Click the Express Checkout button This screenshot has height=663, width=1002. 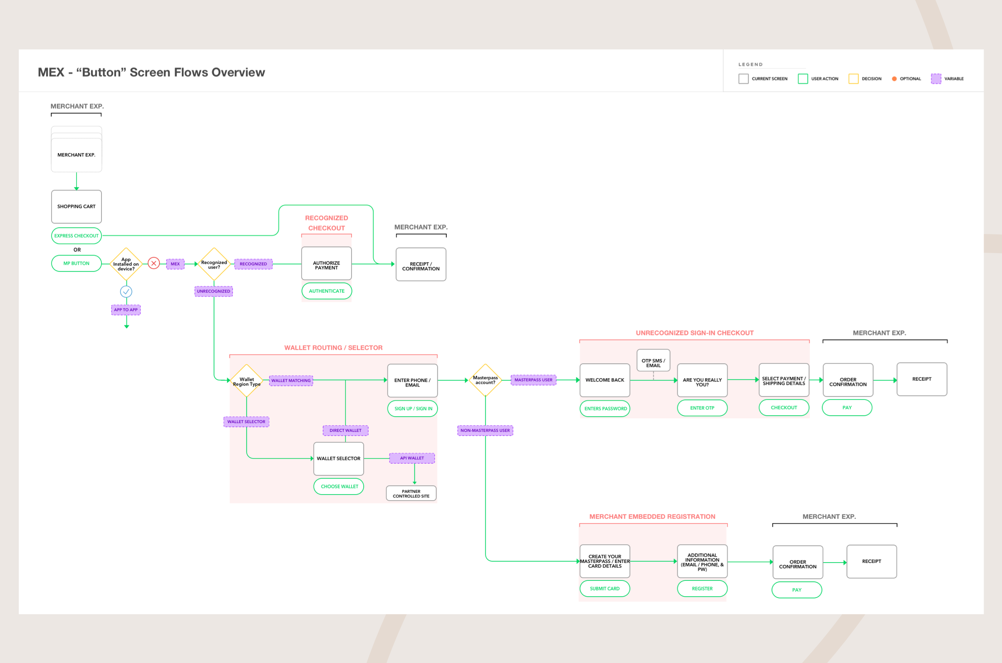click(x=77, y=236)
